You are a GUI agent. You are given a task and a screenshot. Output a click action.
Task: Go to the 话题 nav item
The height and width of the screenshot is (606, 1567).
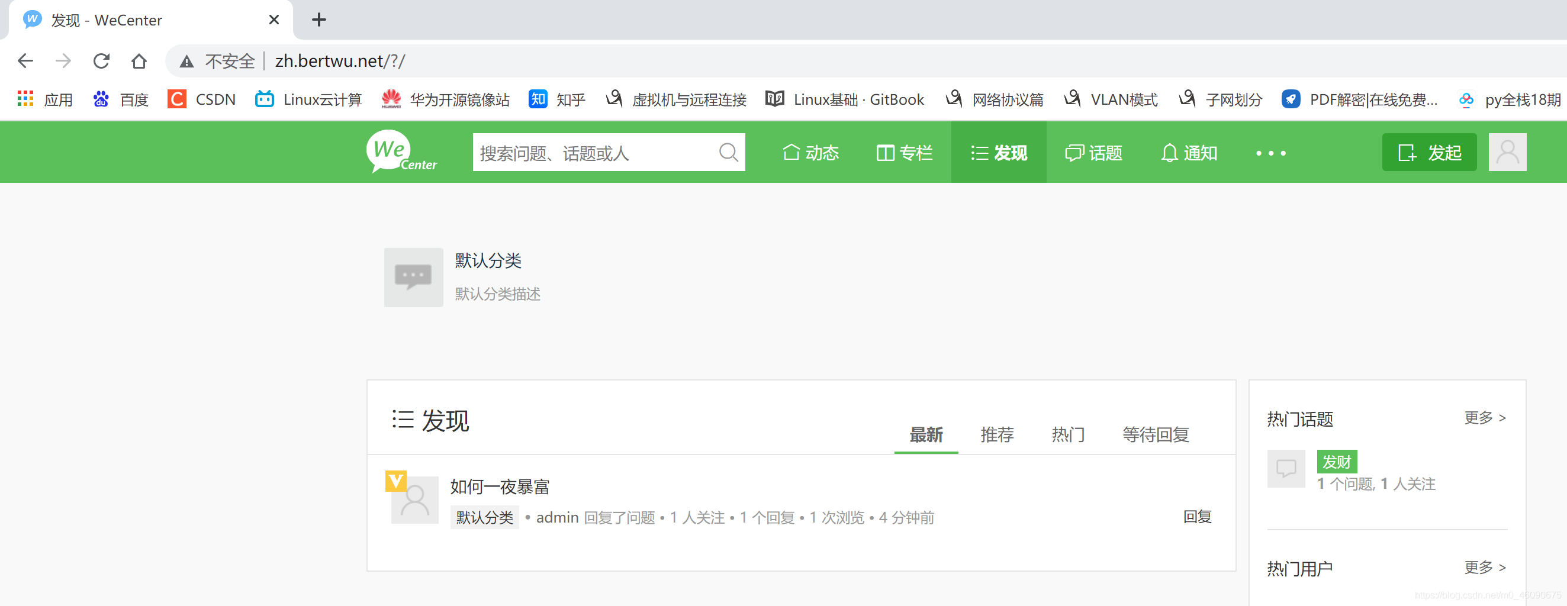[x=1094, y=153]
